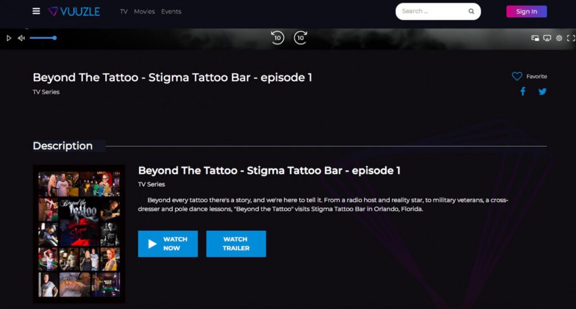The image size is (576, 309).
Task: Click the Vuuzle logo
Action: point(74,11)
